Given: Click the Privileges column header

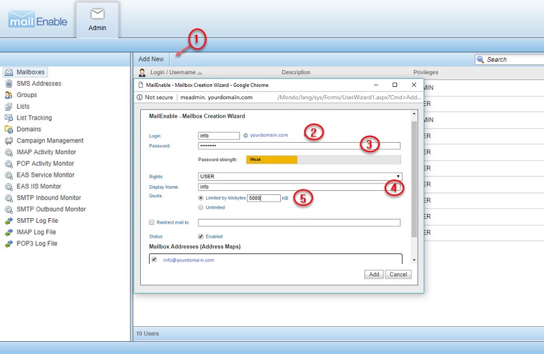Looking at the screenshot, I should [426, 73].
